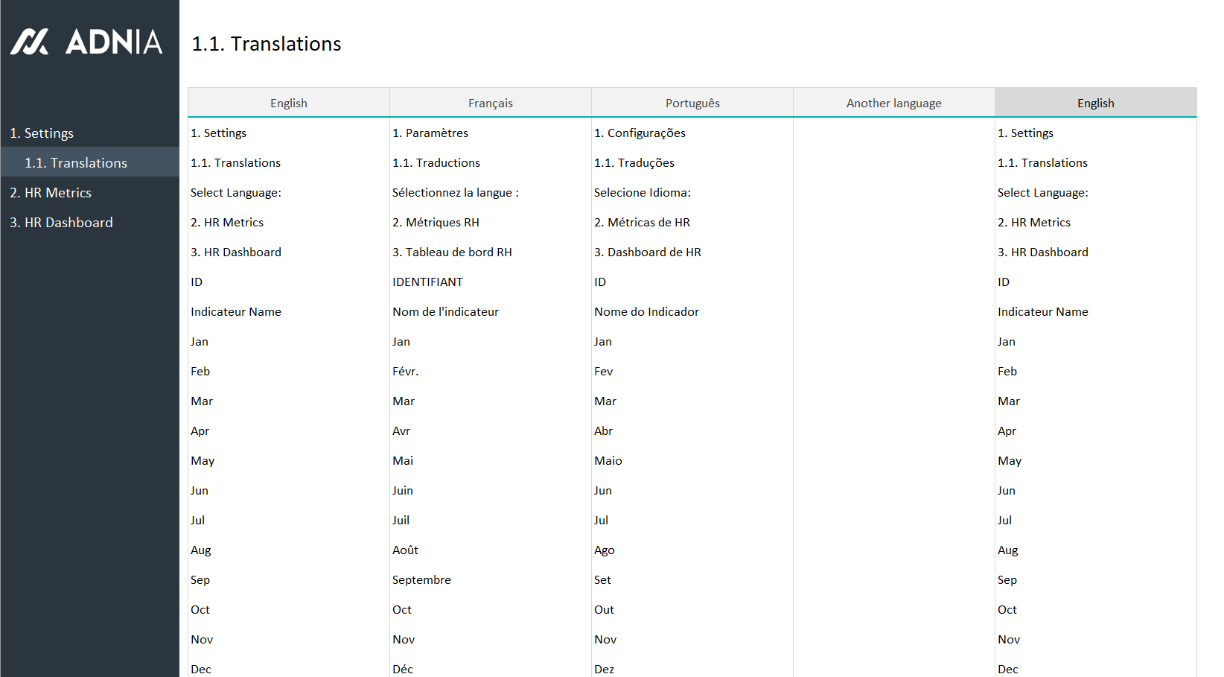The width and height of the screenshot is (1224, 677).
Task: Select the Tableau de bord RH cell
Action: point(452,252)
